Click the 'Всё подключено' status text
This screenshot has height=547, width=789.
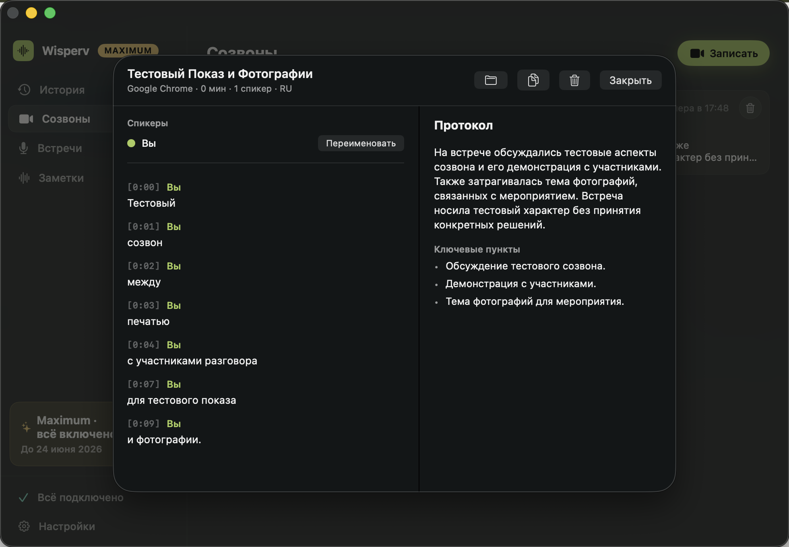tap(81, 498)
